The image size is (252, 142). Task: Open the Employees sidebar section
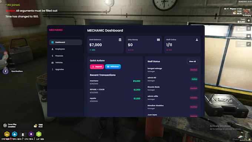tap(66, 49)
